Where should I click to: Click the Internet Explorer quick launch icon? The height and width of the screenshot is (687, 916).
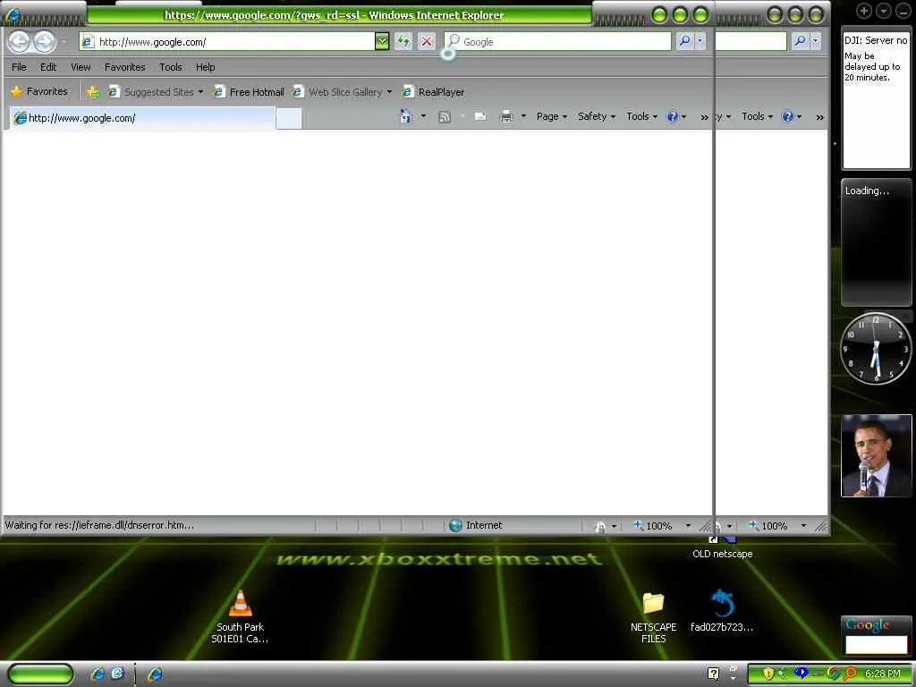point(98,674)
